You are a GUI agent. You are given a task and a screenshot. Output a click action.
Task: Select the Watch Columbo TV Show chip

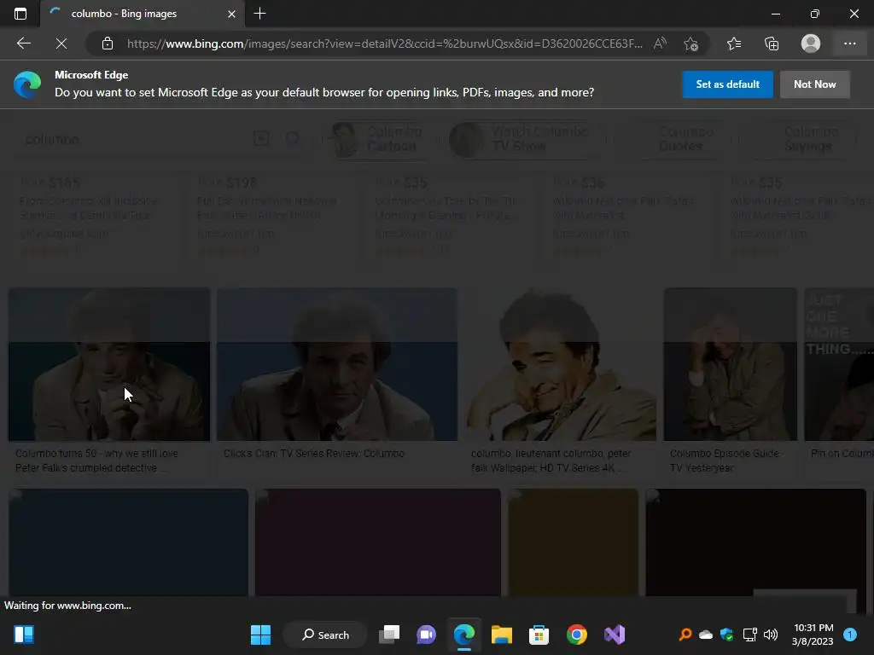[527, 139]
